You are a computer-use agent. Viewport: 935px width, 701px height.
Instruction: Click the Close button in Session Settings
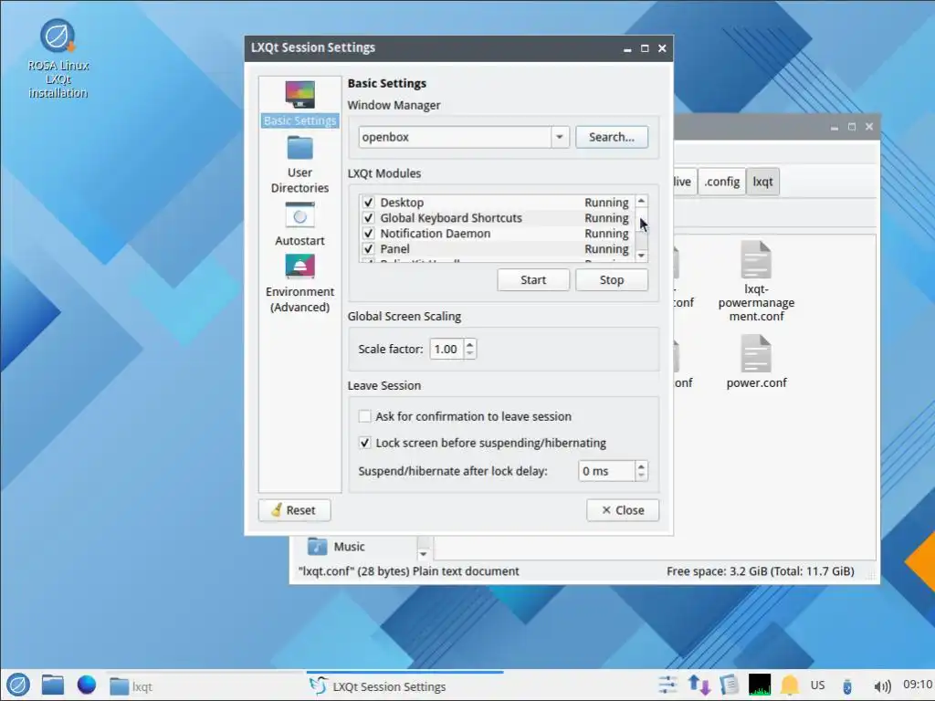623,510
